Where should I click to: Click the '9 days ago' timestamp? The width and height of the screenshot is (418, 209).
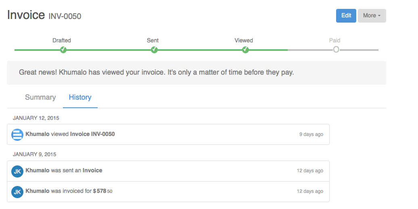(311, 134)
